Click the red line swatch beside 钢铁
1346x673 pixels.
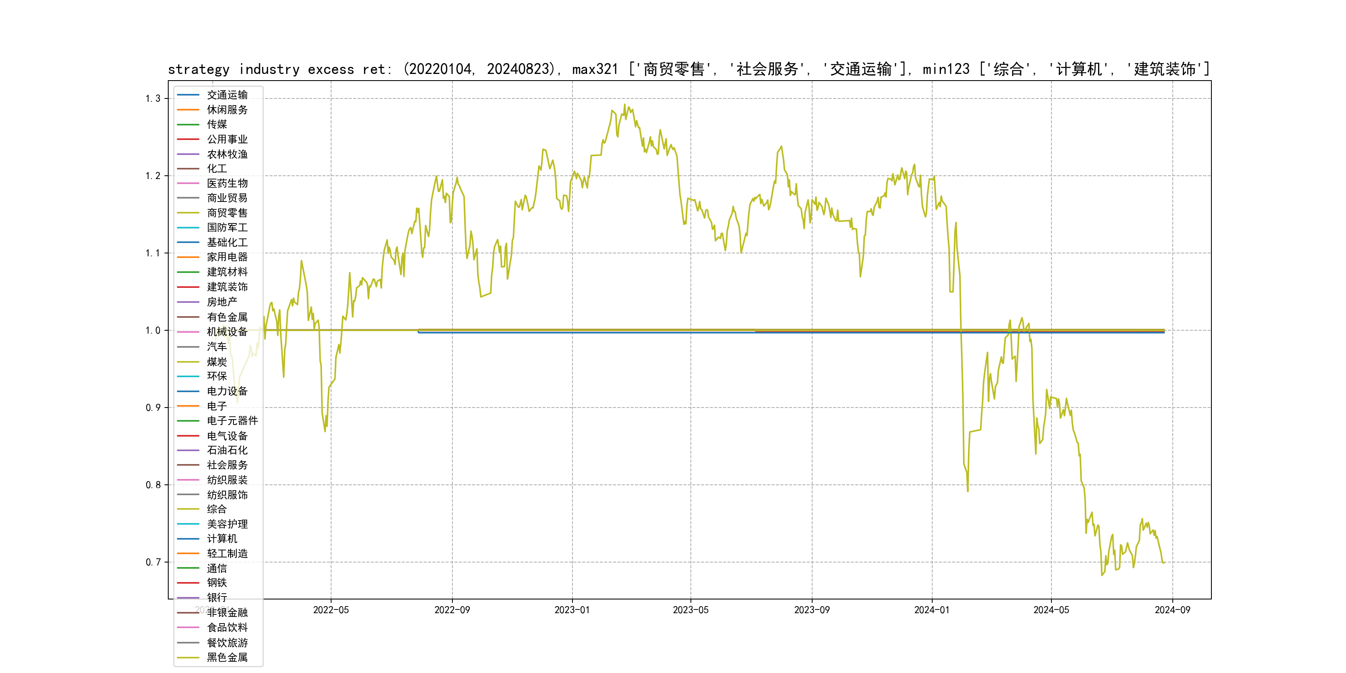(188, 582)
